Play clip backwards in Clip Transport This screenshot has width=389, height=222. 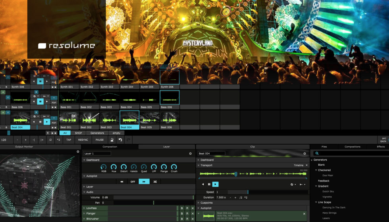tap(203, 184)
